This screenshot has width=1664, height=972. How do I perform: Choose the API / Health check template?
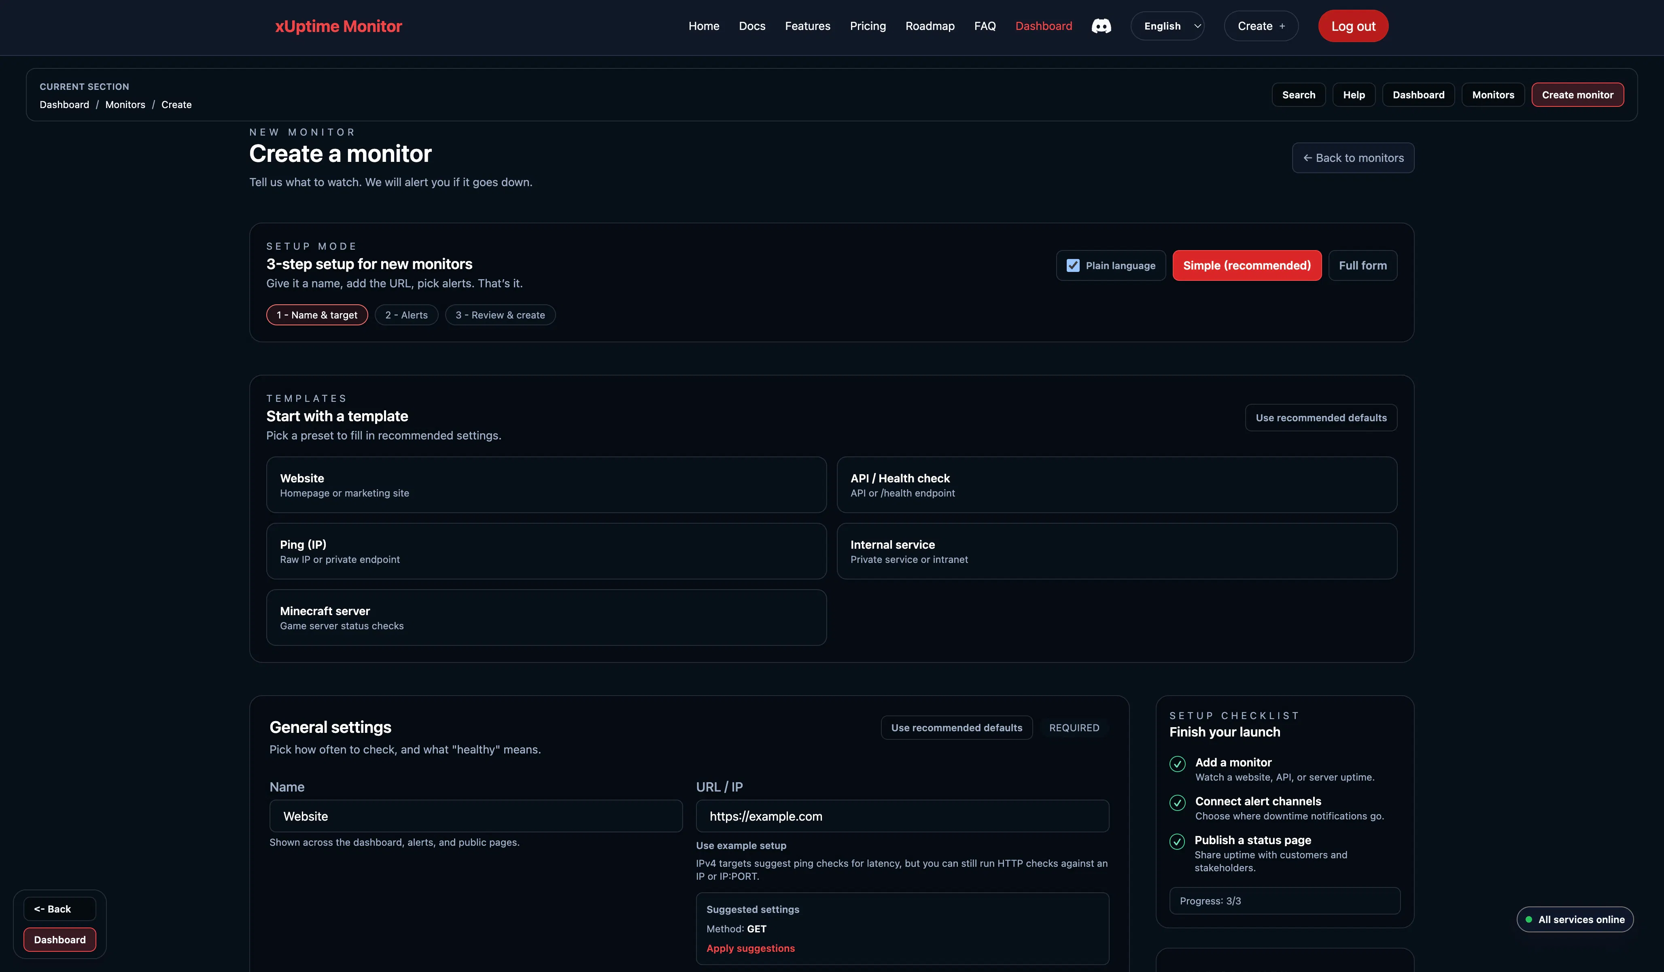pyautogui.click(x=1116, y=485)
